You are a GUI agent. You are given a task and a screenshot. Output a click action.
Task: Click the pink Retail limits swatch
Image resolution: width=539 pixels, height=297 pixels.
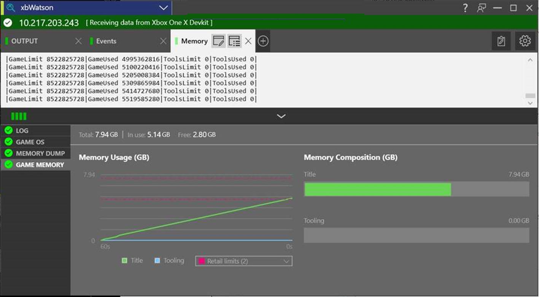point(202,261)
